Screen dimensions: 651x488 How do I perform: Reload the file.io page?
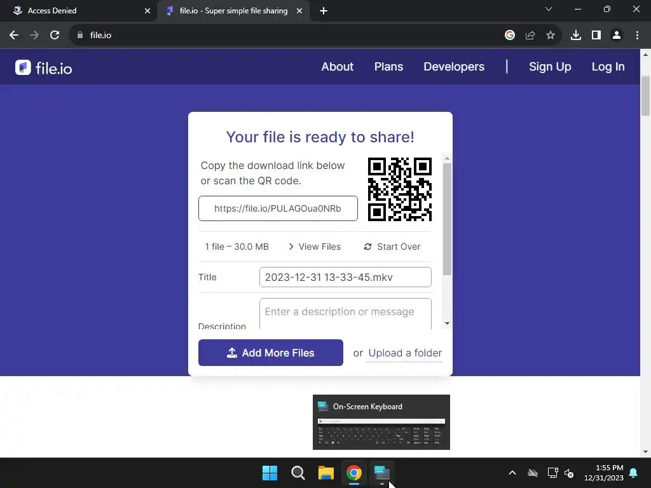click(x=55, y=36)
